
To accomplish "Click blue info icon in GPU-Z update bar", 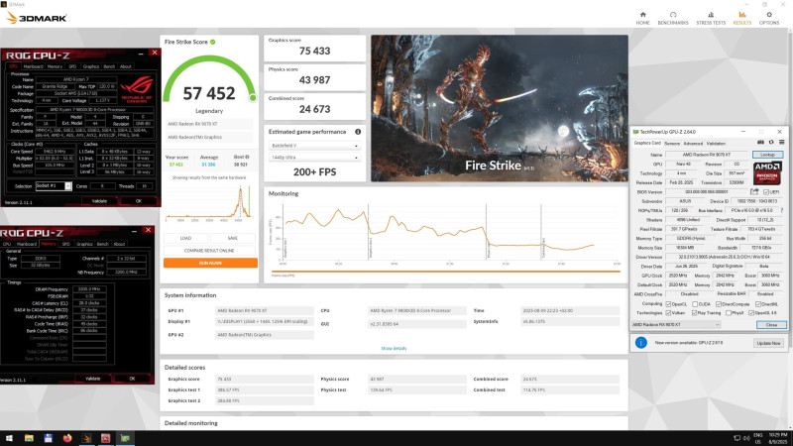I will (640, 343).
